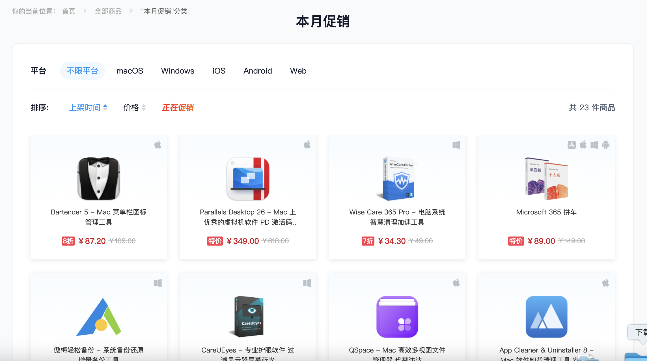Click the Apple platform icon on Bartender card
The width and height of the screenshot is (647, 361).
(x=158, y=145)
